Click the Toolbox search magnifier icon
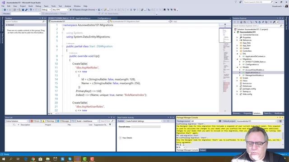 44,22
